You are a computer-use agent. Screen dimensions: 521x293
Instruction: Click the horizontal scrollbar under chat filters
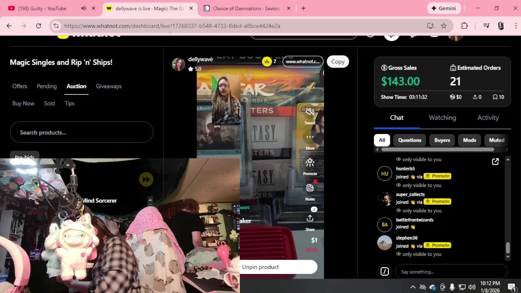(x=438, y=149)
